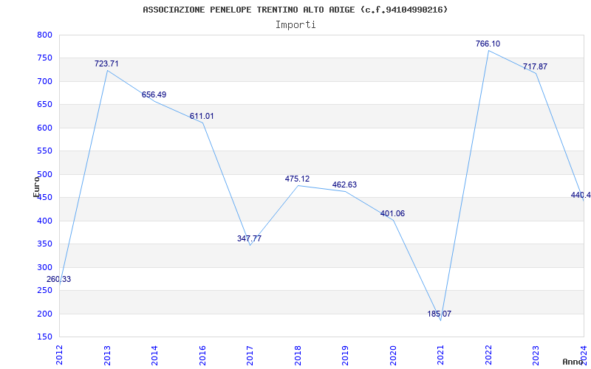Click the 2012 x-axis year label
The image size is (591, 369).
pos(59,355)
